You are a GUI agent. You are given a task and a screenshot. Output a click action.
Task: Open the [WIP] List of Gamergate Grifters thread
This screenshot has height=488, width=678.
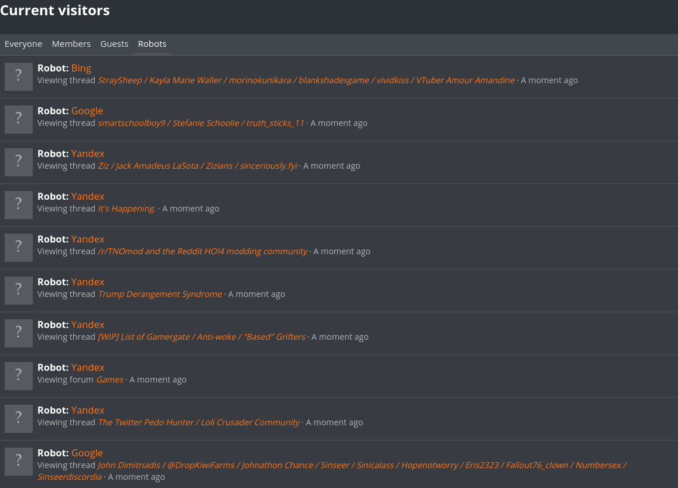201,337
